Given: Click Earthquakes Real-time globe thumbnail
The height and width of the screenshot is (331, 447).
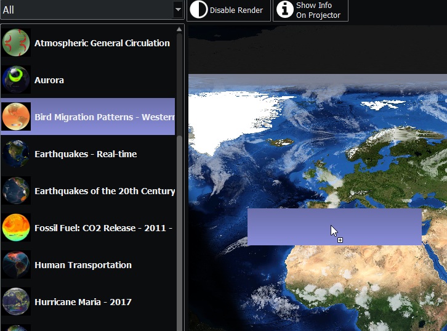Looking at the screenshot, I should [16, 153].
